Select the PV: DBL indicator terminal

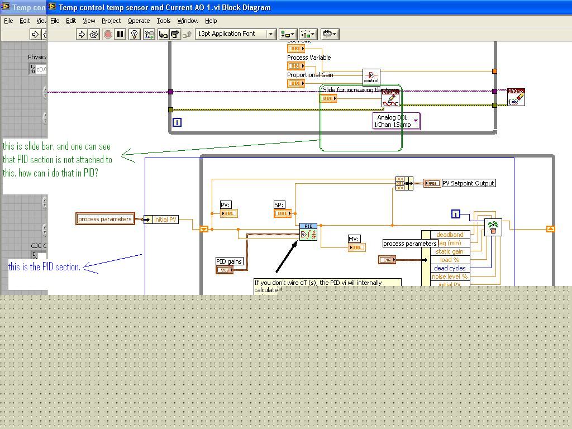tap(228, 213)
